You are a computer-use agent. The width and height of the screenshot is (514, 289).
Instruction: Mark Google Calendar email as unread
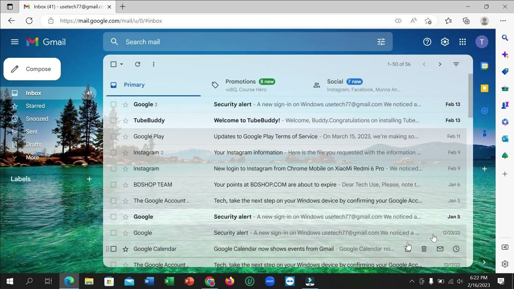[440, 249]
